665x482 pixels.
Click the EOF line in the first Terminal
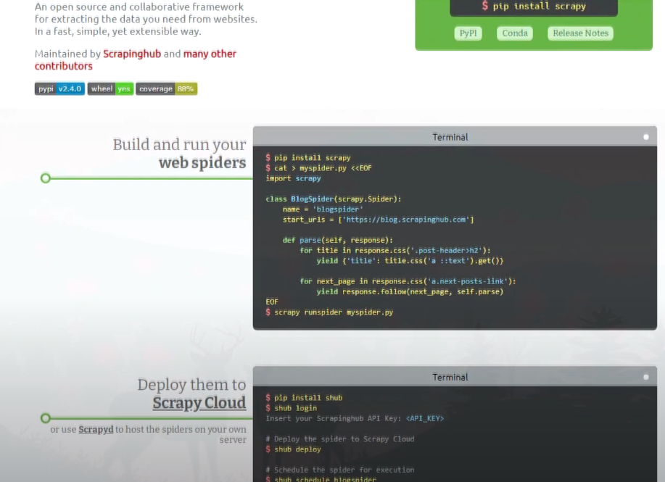pos(272,302)
